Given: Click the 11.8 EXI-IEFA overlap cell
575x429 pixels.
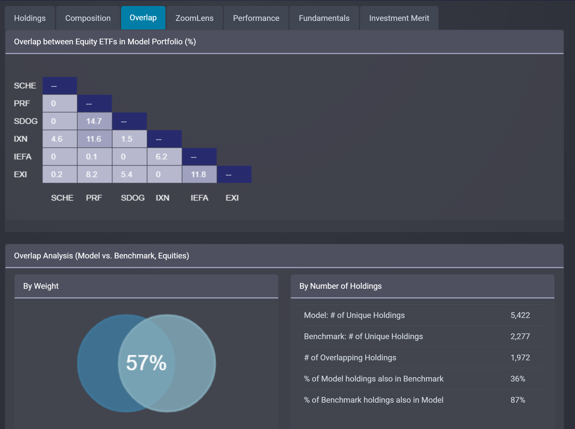Looking at the screenshot, I should click(x=199, y=174).
